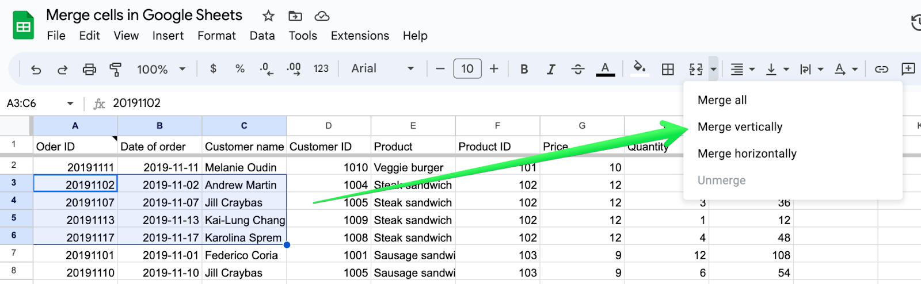Screen dimensions: 921x284
Task: Increase decimal places
Action: point(294,69)
